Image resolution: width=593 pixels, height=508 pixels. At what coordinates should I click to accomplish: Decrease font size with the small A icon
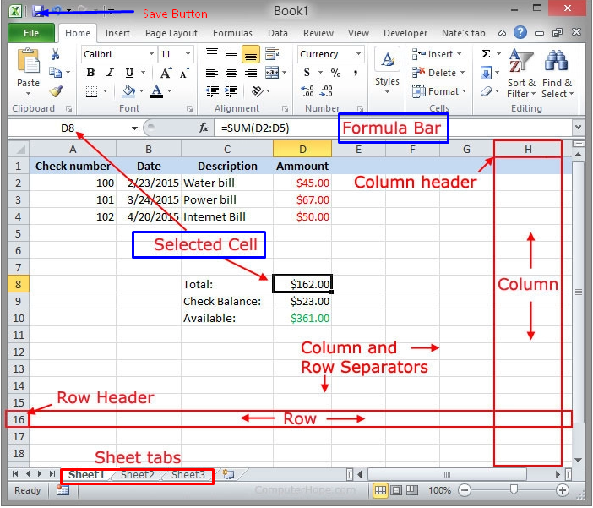(x=184, y=73)
